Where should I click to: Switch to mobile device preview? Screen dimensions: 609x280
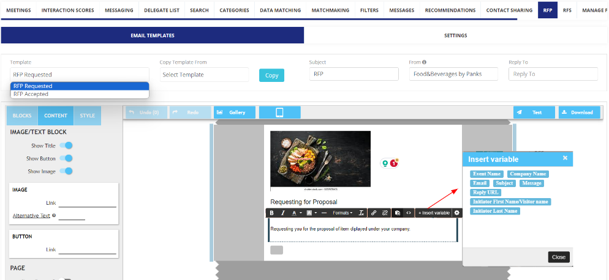[x=279, y=112]
